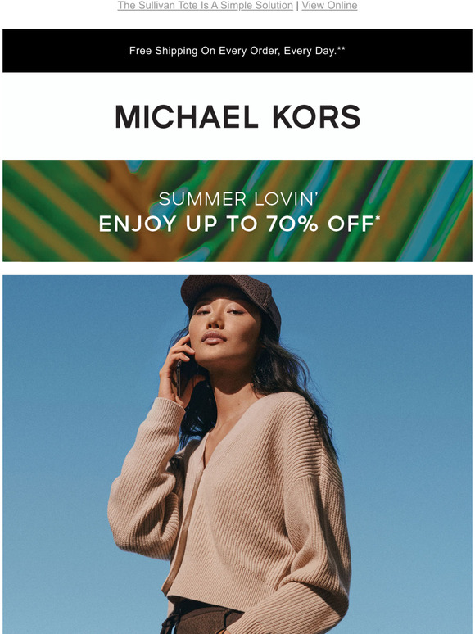
Task: Click the palm leaf sale banner image
Action: coord(237,211)
